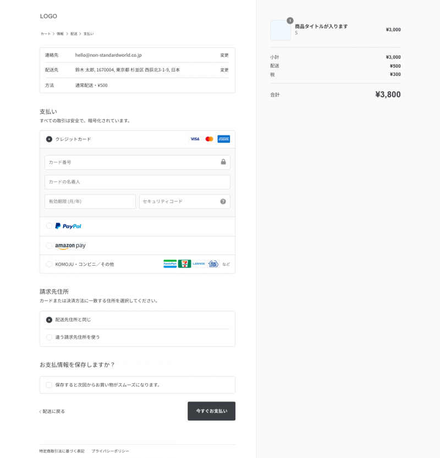Click the 配送に戻る back link
The image size is (440, 458).
[52, 411]
